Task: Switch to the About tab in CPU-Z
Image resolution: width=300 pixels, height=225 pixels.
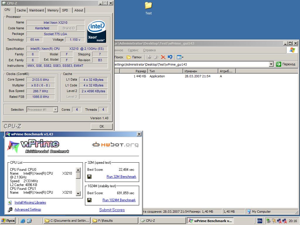Action: point(79,10)
